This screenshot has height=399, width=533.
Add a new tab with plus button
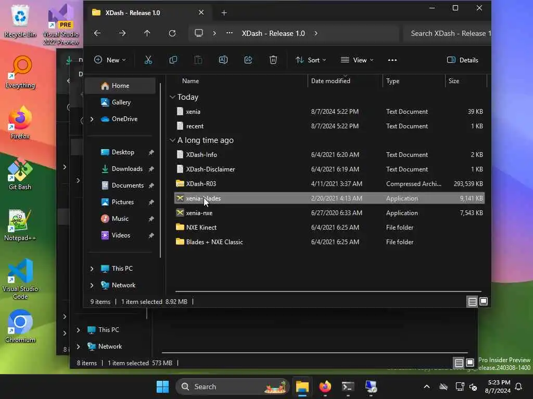[224, 13]
